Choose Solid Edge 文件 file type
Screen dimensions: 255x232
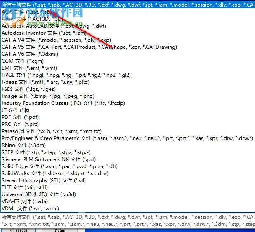coord(128,166)
